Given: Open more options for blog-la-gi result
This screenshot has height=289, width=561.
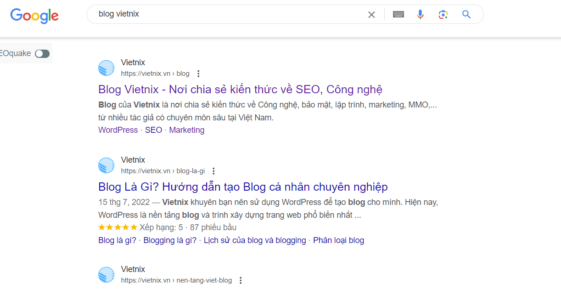Looking at the screenshot, I should pos(213,171).
